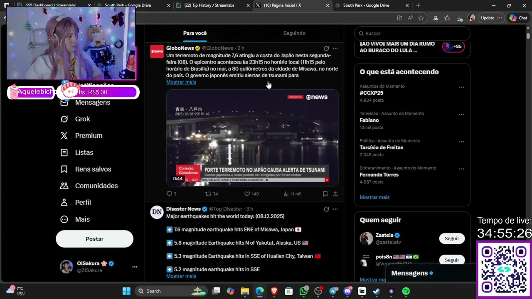
Task: Open Edge read aloud icon
Action: pos(410,18)
